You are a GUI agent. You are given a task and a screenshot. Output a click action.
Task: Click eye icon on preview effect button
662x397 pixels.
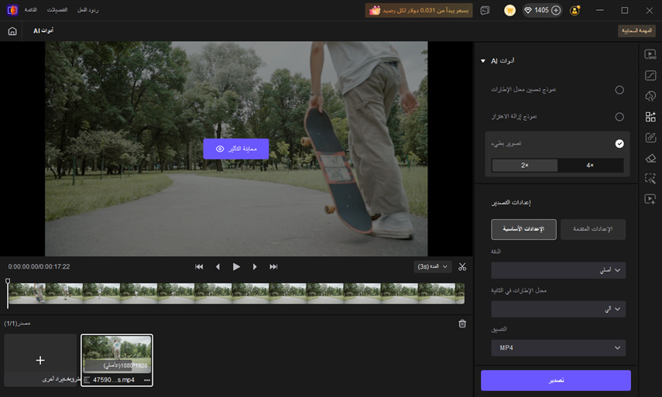click(220, 149)
